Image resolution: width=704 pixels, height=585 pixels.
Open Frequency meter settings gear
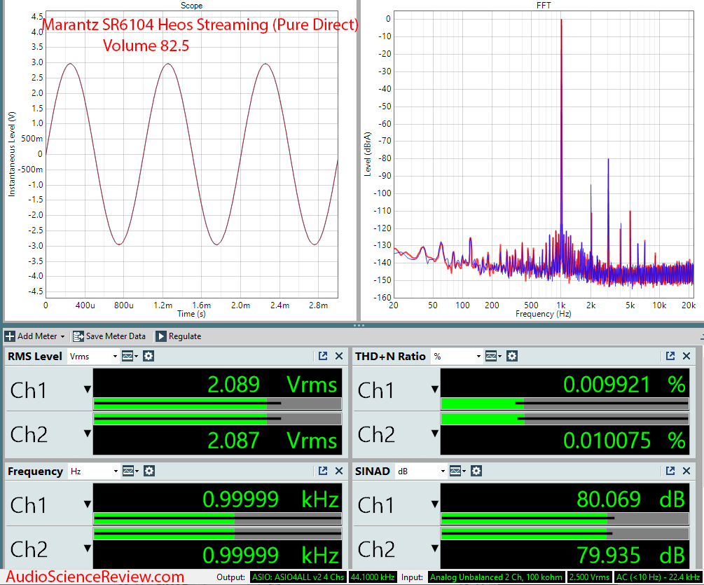pyautogui.click(x=149, y=471)
